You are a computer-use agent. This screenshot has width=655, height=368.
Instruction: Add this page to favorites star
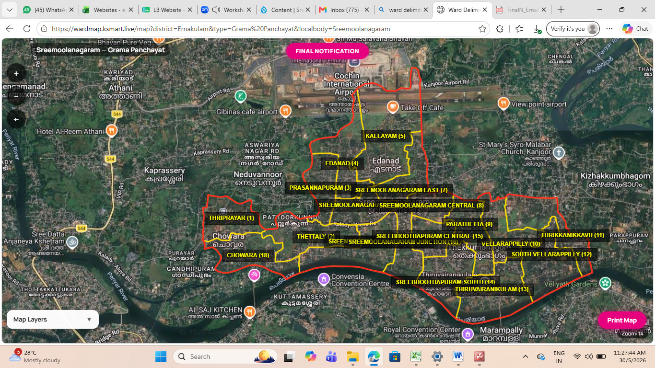point(482,29)
